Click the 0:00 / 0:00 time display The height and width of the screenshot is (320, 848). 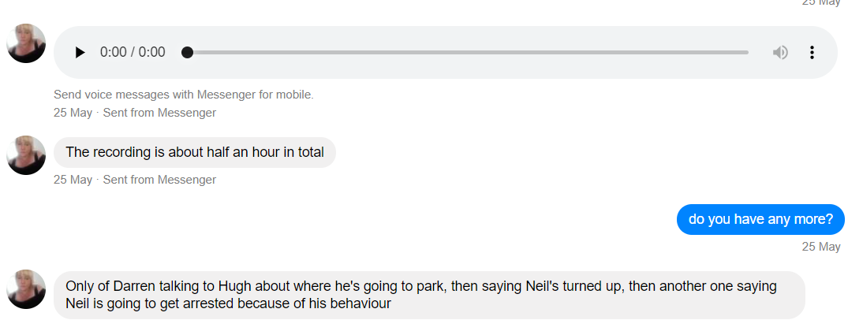click(x=133, y=53)
